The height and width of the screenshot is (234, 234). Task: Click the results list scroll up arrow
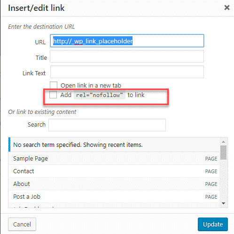(224, 142)
